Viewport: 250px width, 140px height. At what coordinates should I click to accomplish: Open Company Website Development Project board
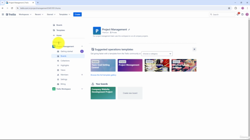click(x=103, y=93)
